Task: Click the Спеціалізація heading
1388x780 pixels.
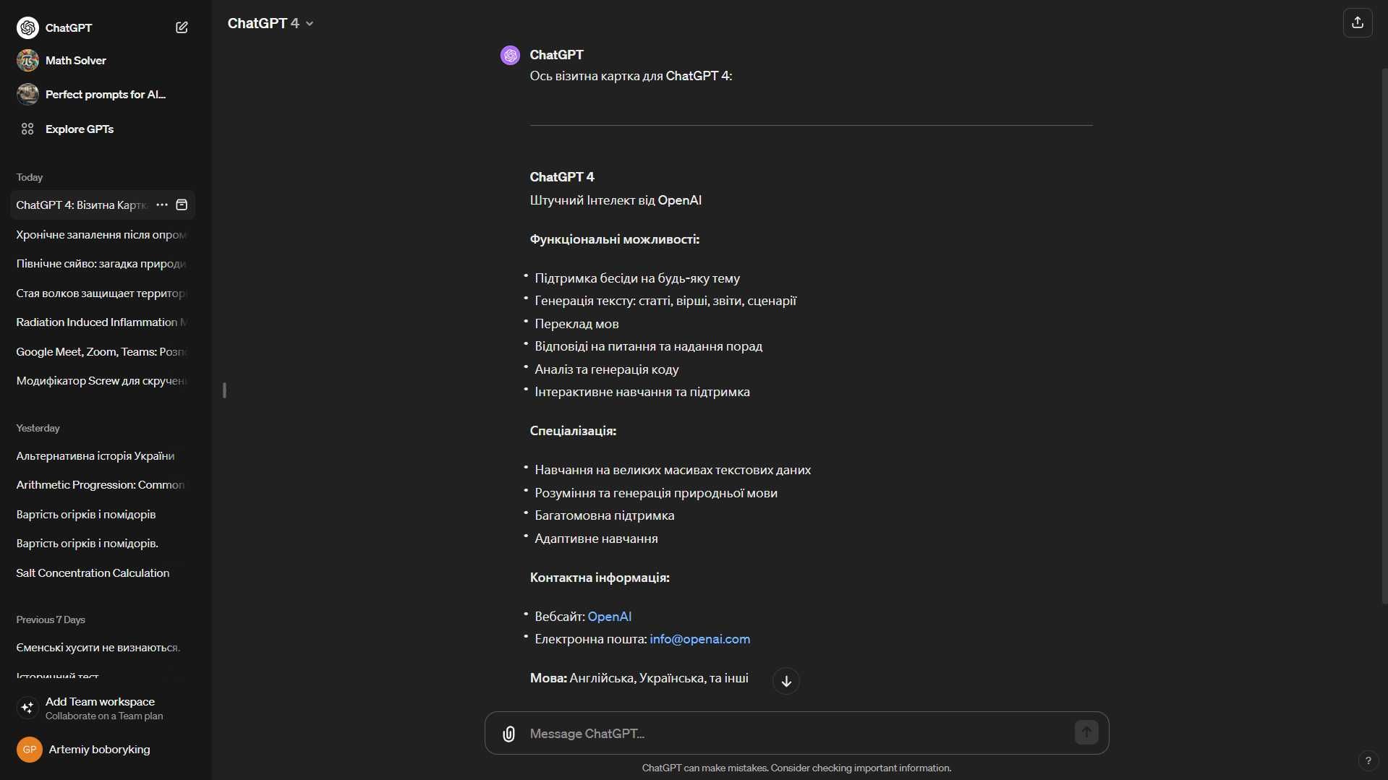Action: (x=573, y=431)
